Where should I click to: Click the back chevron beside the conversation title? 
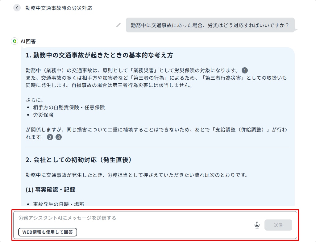tap(17, 8)
